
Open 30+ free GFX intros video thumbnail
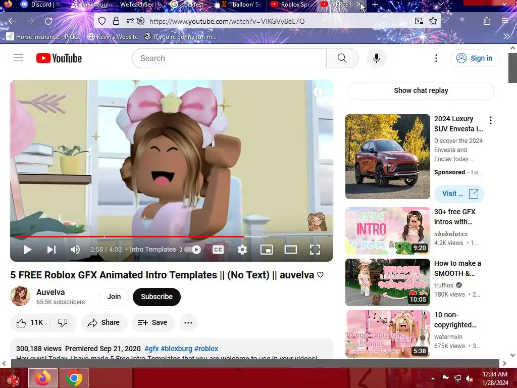click(387, 230)
